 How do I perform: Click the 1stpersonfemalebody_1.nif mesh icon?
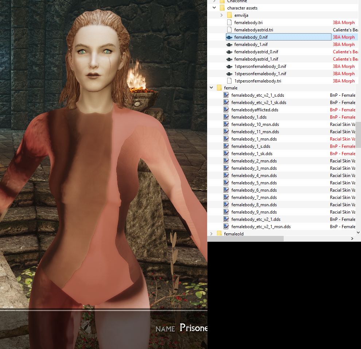229,74
